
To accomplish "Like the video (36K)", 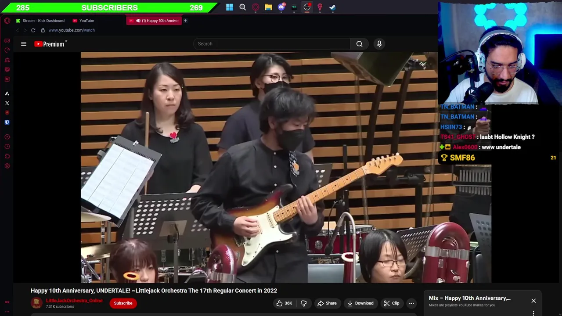I will coord(284,303).
